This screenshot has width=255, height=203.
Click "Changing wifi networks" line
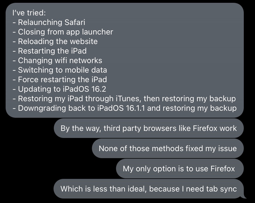coord(57,61)
